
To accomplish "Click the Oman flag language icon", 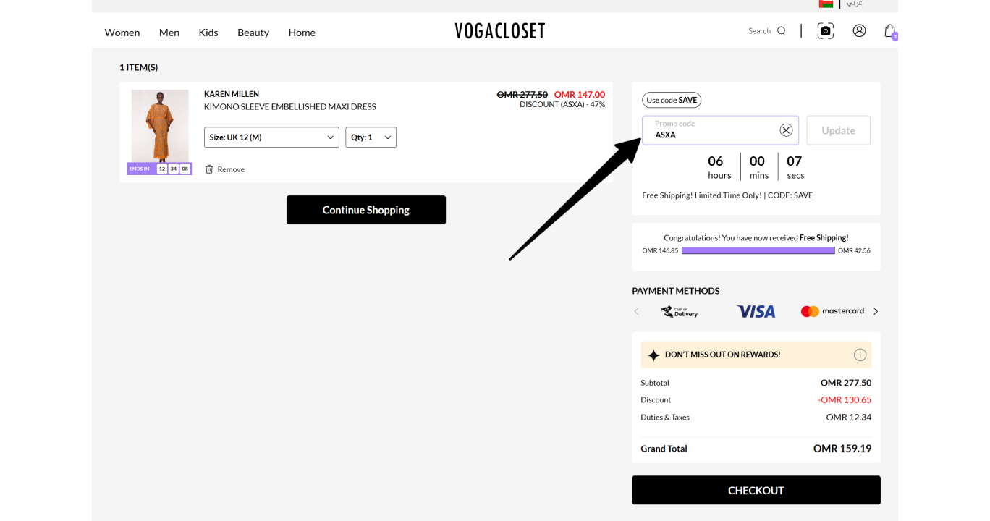I will coord(826,4).
